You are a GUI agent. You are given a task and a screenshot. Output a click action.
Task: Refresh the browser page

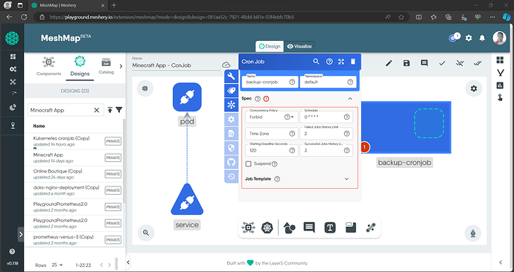click(x=24, y=17)
